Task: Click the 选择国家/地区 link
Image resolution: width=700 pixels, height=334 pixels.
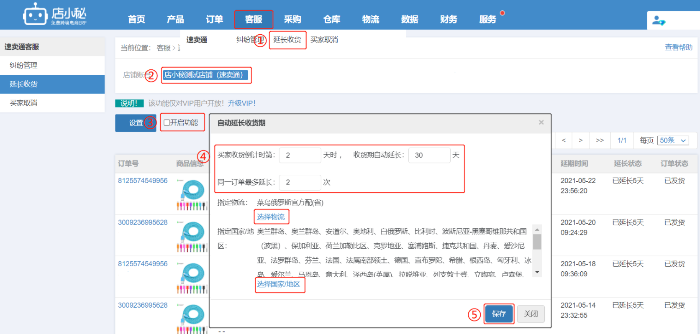Action: pos(279,284)
